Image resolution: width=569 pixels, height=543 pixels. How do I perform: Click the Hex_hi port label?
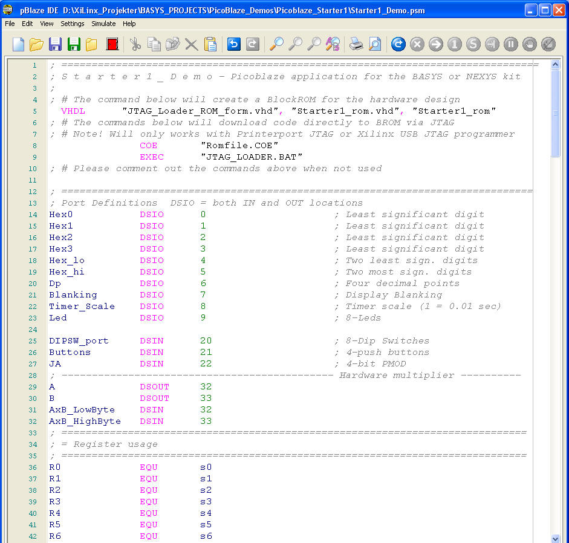tap(67, 272)
